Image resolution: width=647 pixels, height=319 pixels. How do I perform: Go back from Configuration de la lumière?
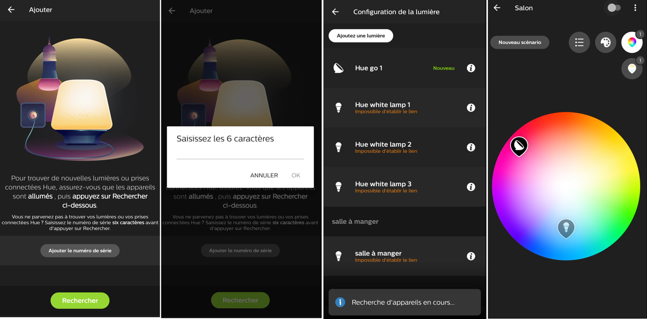click(x=335, y=12)
